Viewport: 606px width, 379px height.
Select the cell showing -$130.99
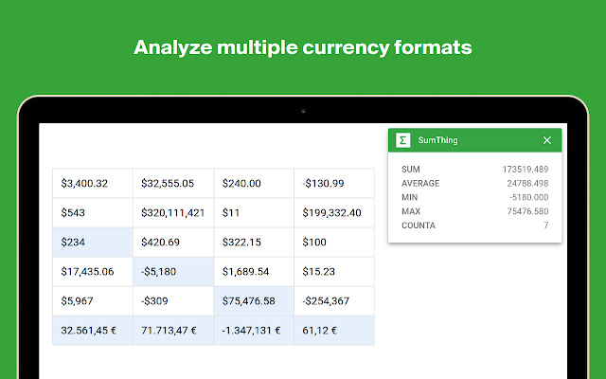coord(334,183)
